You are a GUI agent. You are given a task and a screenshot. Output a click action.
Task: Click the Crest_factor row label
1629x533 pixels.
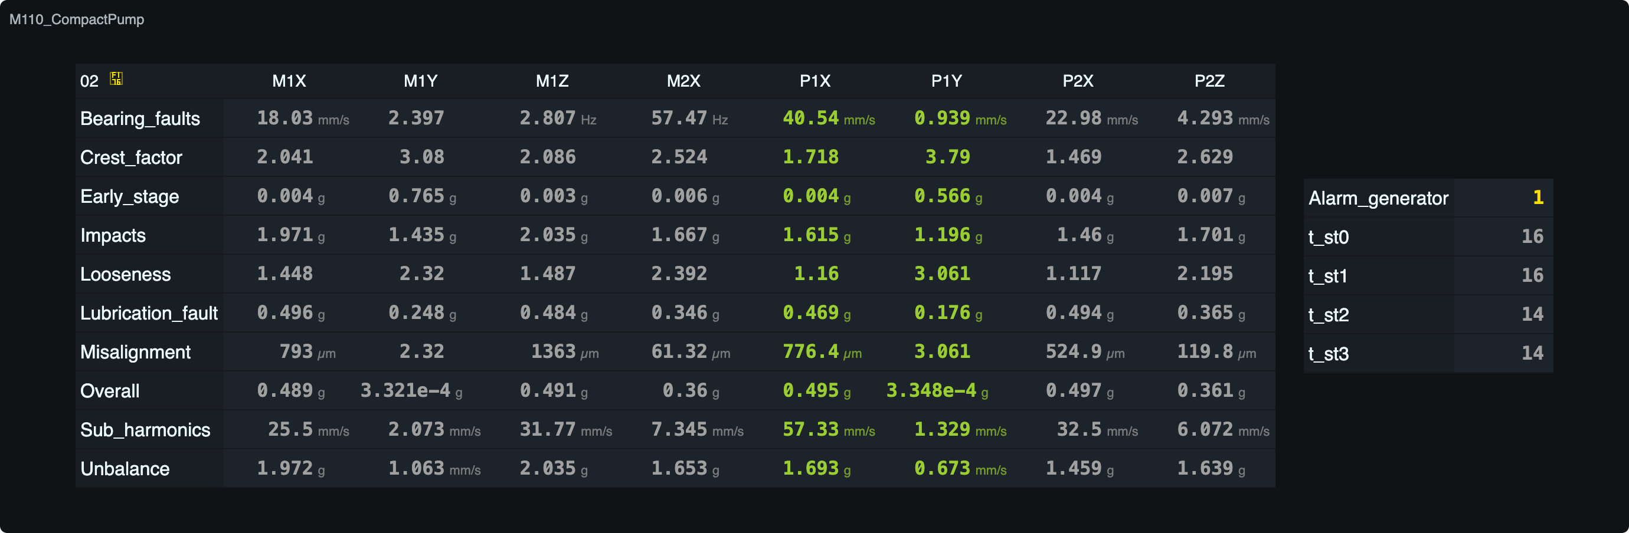131,157
